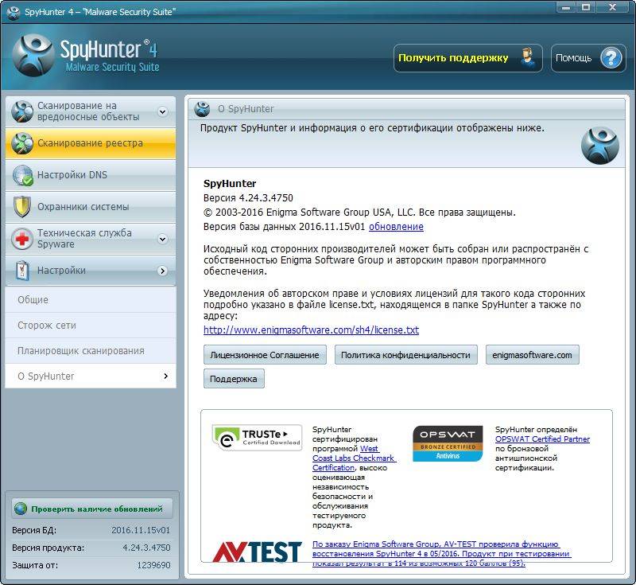Click Проверить наличие обновлений button
636x585 pixels.
pyautogui.click(x=92, y=509)
